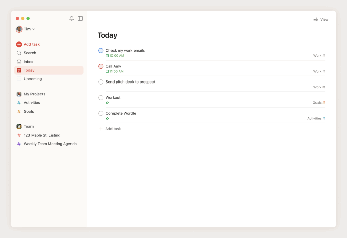Click Add task below the task list

click(x=113, y=129)
